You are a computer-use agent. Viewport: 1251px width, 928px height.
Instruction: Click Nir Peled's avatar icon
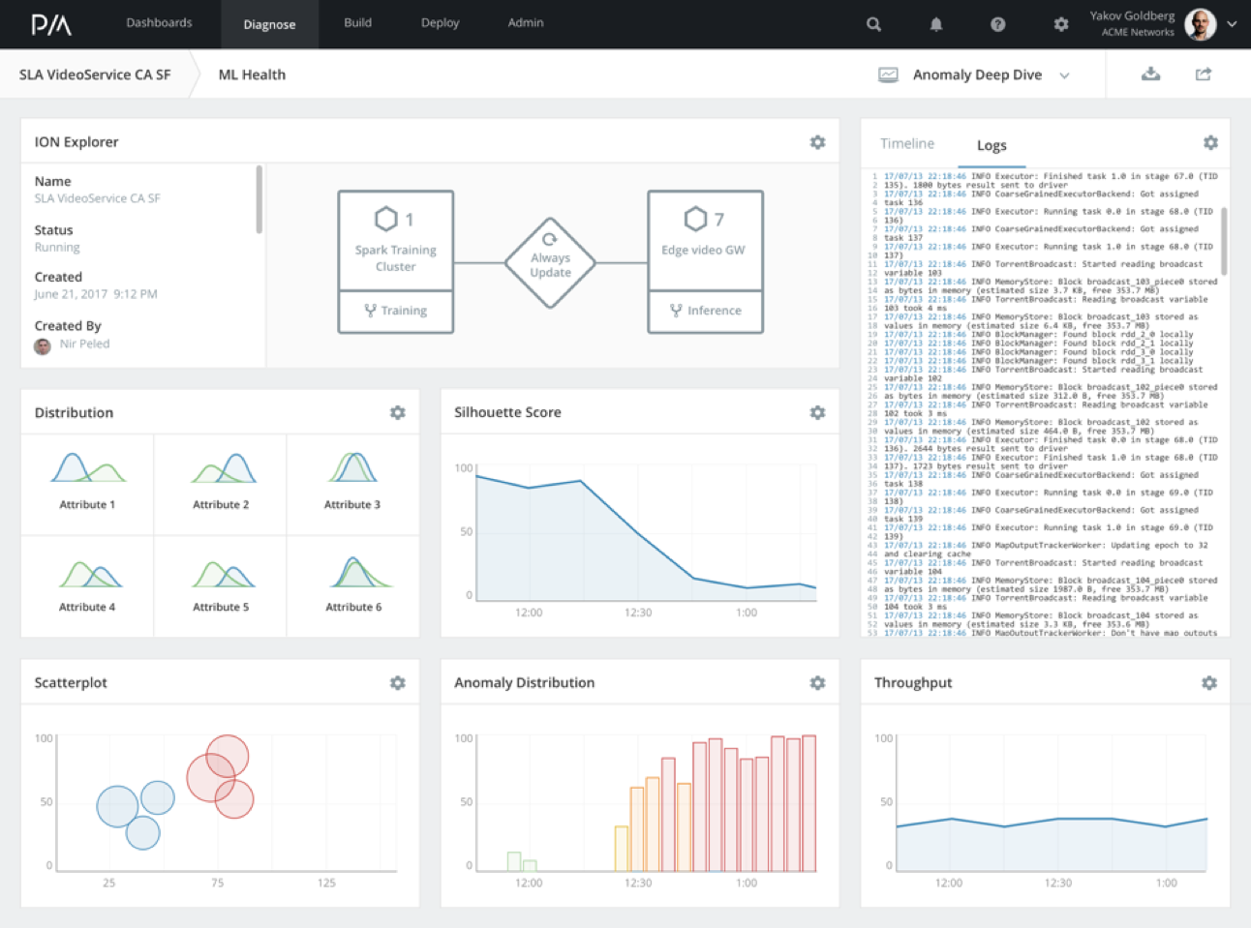pos(43,345)
